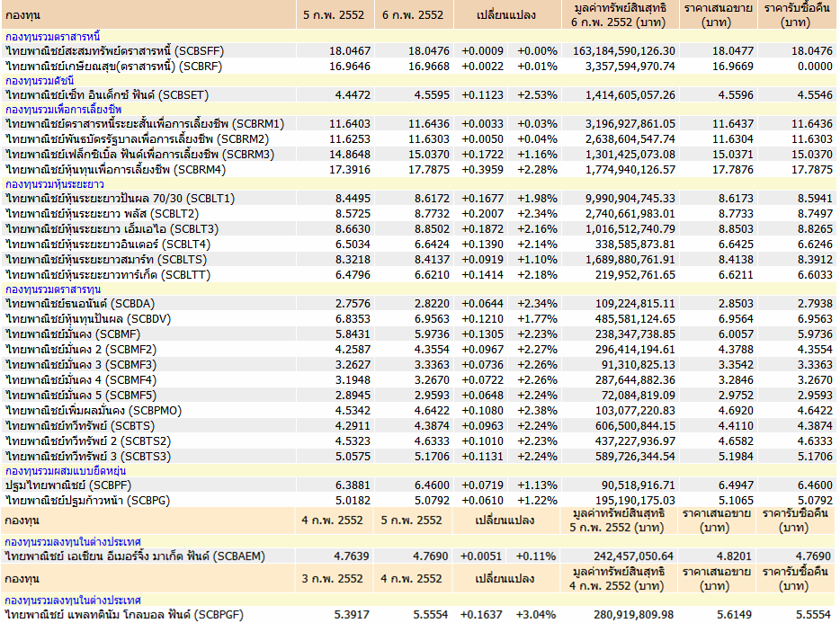Click the SCBLTT fund name

click(108, 275)
